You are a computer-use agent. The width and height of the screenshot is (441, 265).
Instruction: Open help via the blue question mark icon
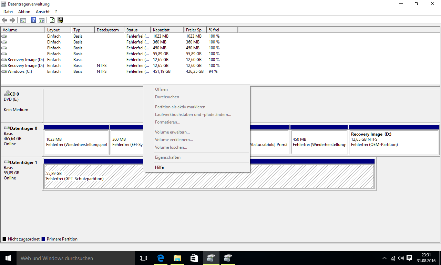(x=34, y=20)
